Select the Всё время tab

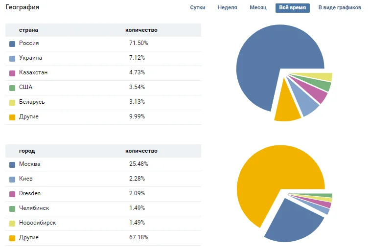[292, 8]
